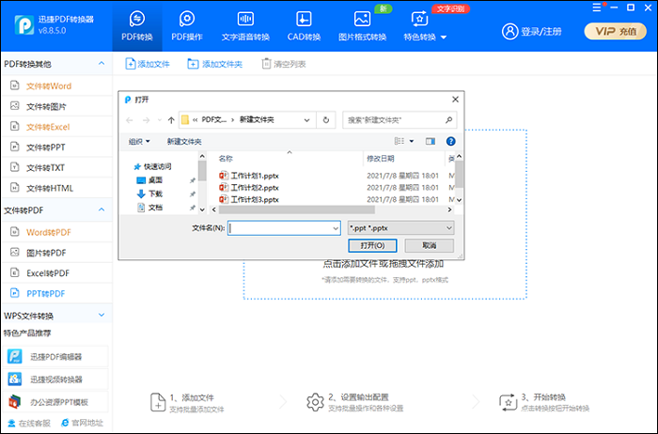Click the horizontal scrollbar in file list
This screenshot has width=658, height=434.
pyautogui.click(x=296, y=209)
